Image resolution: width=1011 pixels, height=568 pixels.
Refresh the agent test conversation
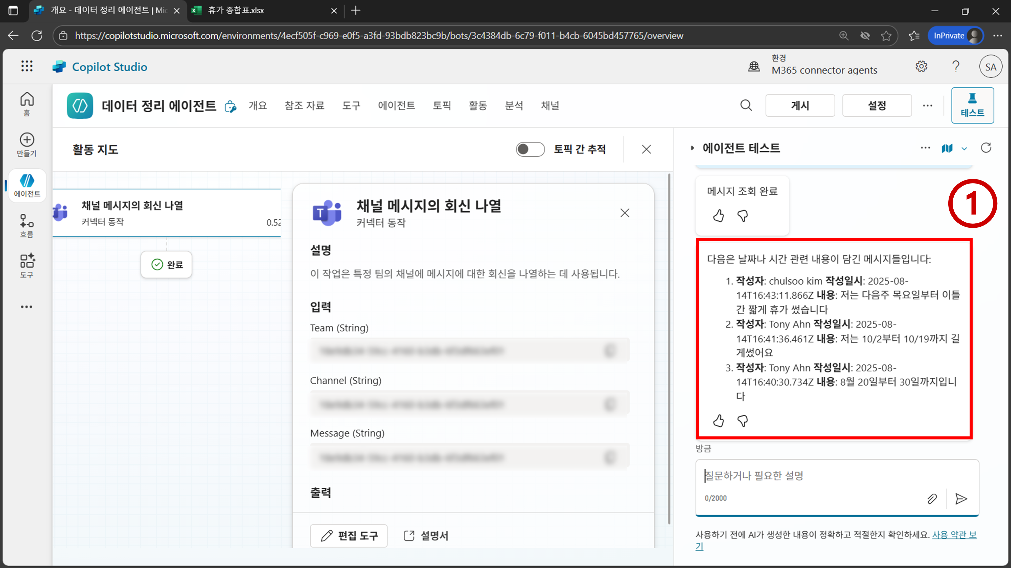coord(986,148)
